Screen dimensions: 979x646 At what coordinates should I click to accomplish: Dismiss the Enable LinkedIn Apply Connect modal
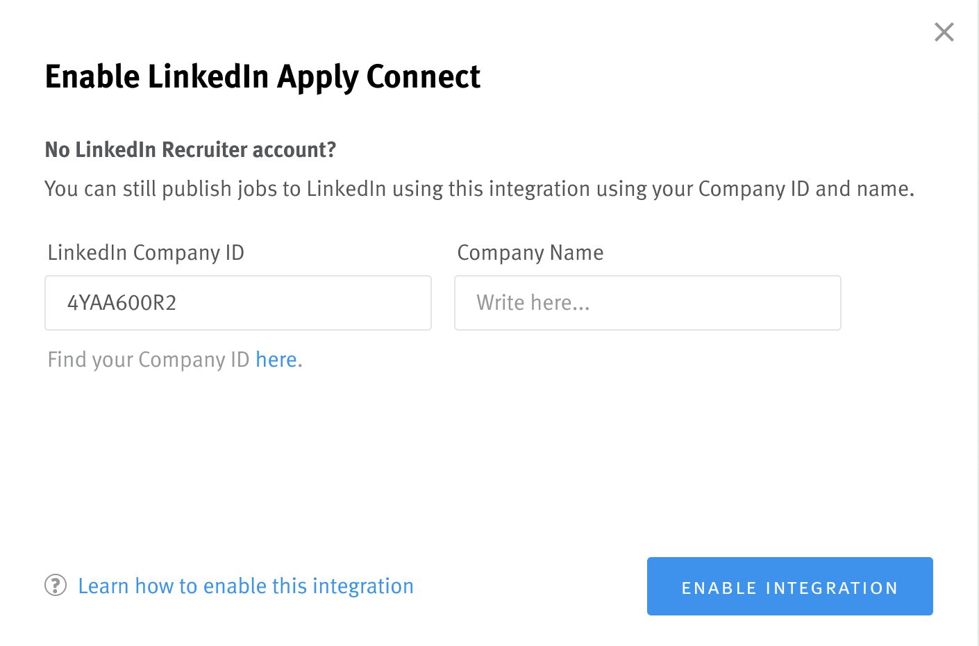click(x=944, y=32)
